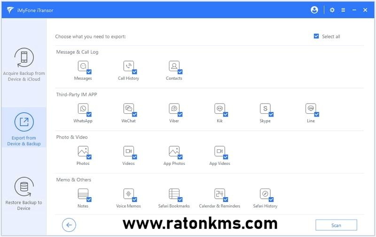Uncheck the Voice Memos checkbox

[134, 199]
